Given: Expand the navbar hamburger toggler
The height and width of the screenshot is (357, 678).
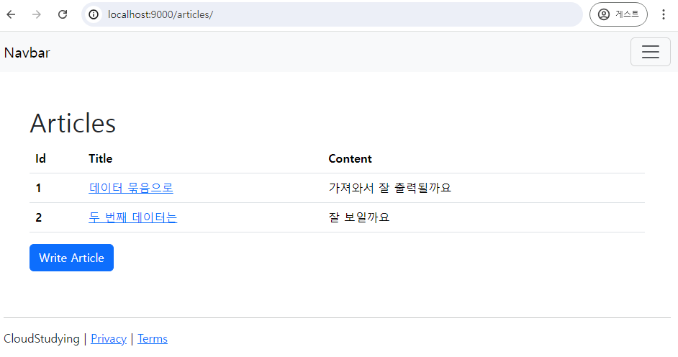Looking at the screenshot, I should pyautogui.click(x=651, y=52).
